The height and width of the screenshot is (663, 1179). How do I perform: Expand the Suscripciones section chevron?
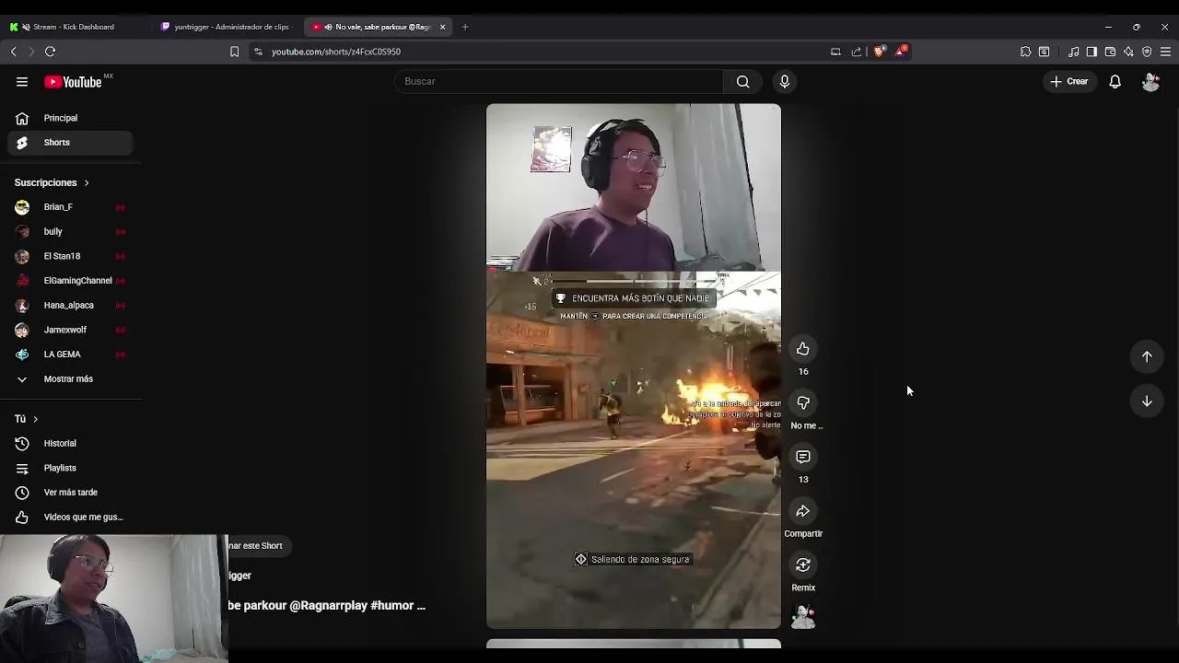click(x=87, y=183)
